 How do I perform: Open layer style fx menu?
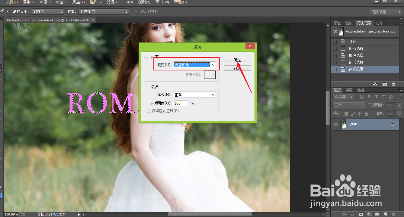coord(352,214)
